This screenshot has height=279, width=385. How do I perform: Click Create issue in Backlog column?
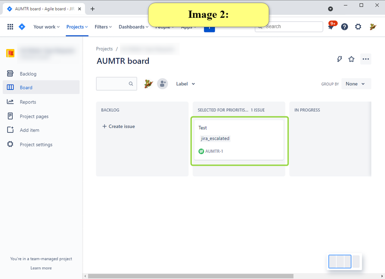(119, 126)
